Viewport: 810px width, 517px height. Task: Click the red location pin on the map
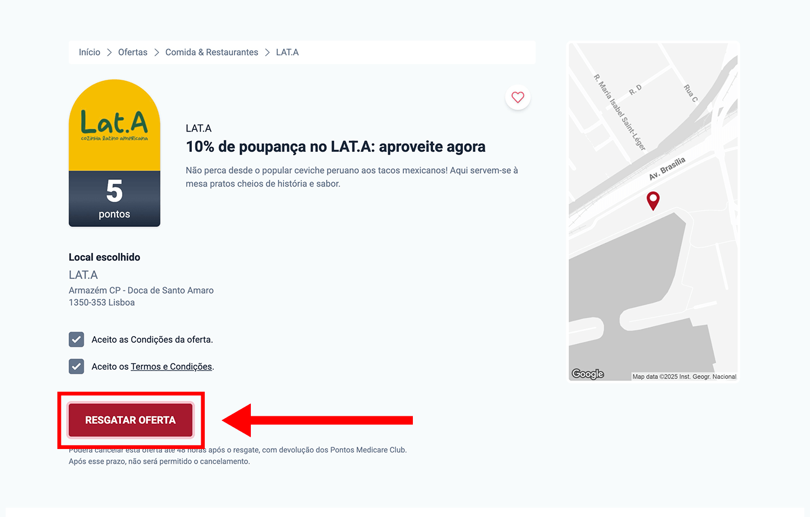pyautogui.click(x=653, y=201)
